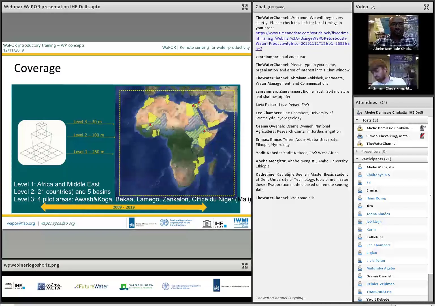Maximize the Video pod with fullscreen icon
Image resolution: width=435 pixels, height=306 pixels.
coord(426,7)
